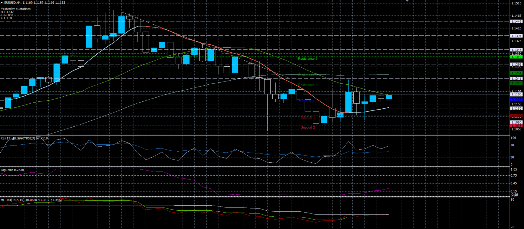This screenshot has width=524, height=229.
Task: Select the 'Yesterday quotations:' label
Action: (16, 9)
